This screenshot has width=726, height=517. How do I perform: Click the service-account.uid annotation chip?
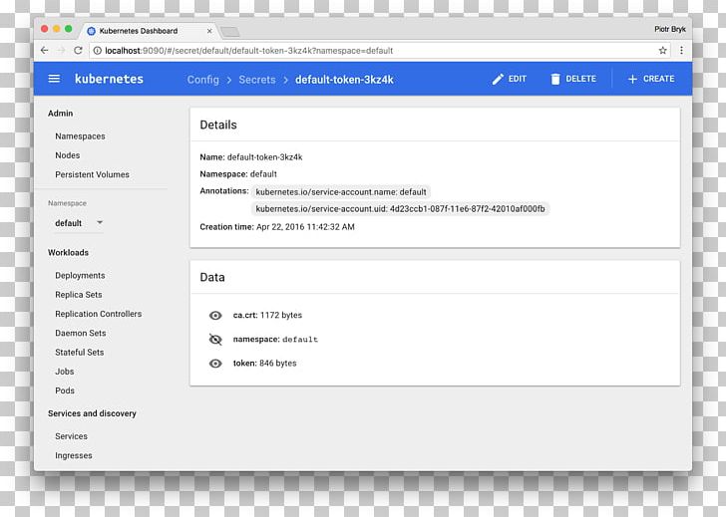tap(400, 209)
